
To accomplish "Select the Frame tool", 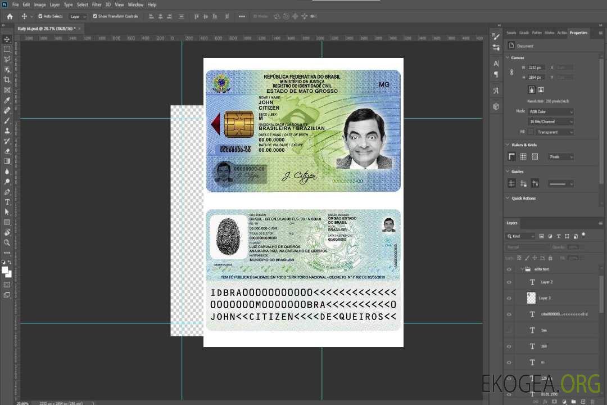I will [x=7, y=90].
